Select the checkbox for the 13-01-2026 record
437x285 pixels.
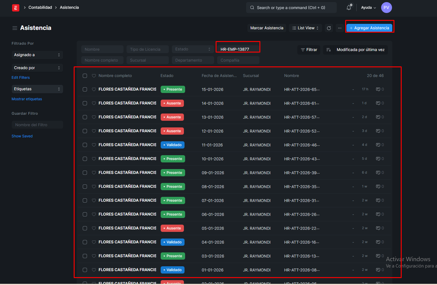point(85,117)
